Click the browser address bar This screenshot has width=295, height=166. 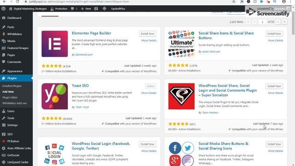128,2
